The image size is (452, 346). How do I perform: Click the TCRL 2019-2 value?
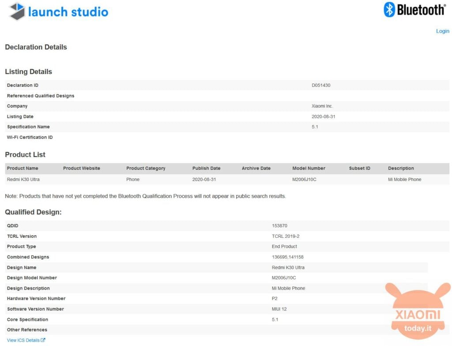pyautogui.click(x=286, y=236)
